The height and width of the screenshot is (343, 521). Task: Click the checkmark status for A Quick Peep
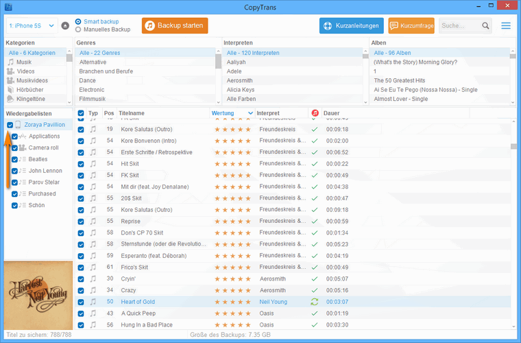pos(315,314)
